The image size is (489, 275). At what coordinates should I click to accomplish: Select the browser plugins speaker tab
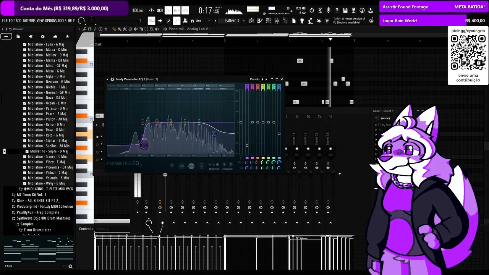[x=31, y=36]
